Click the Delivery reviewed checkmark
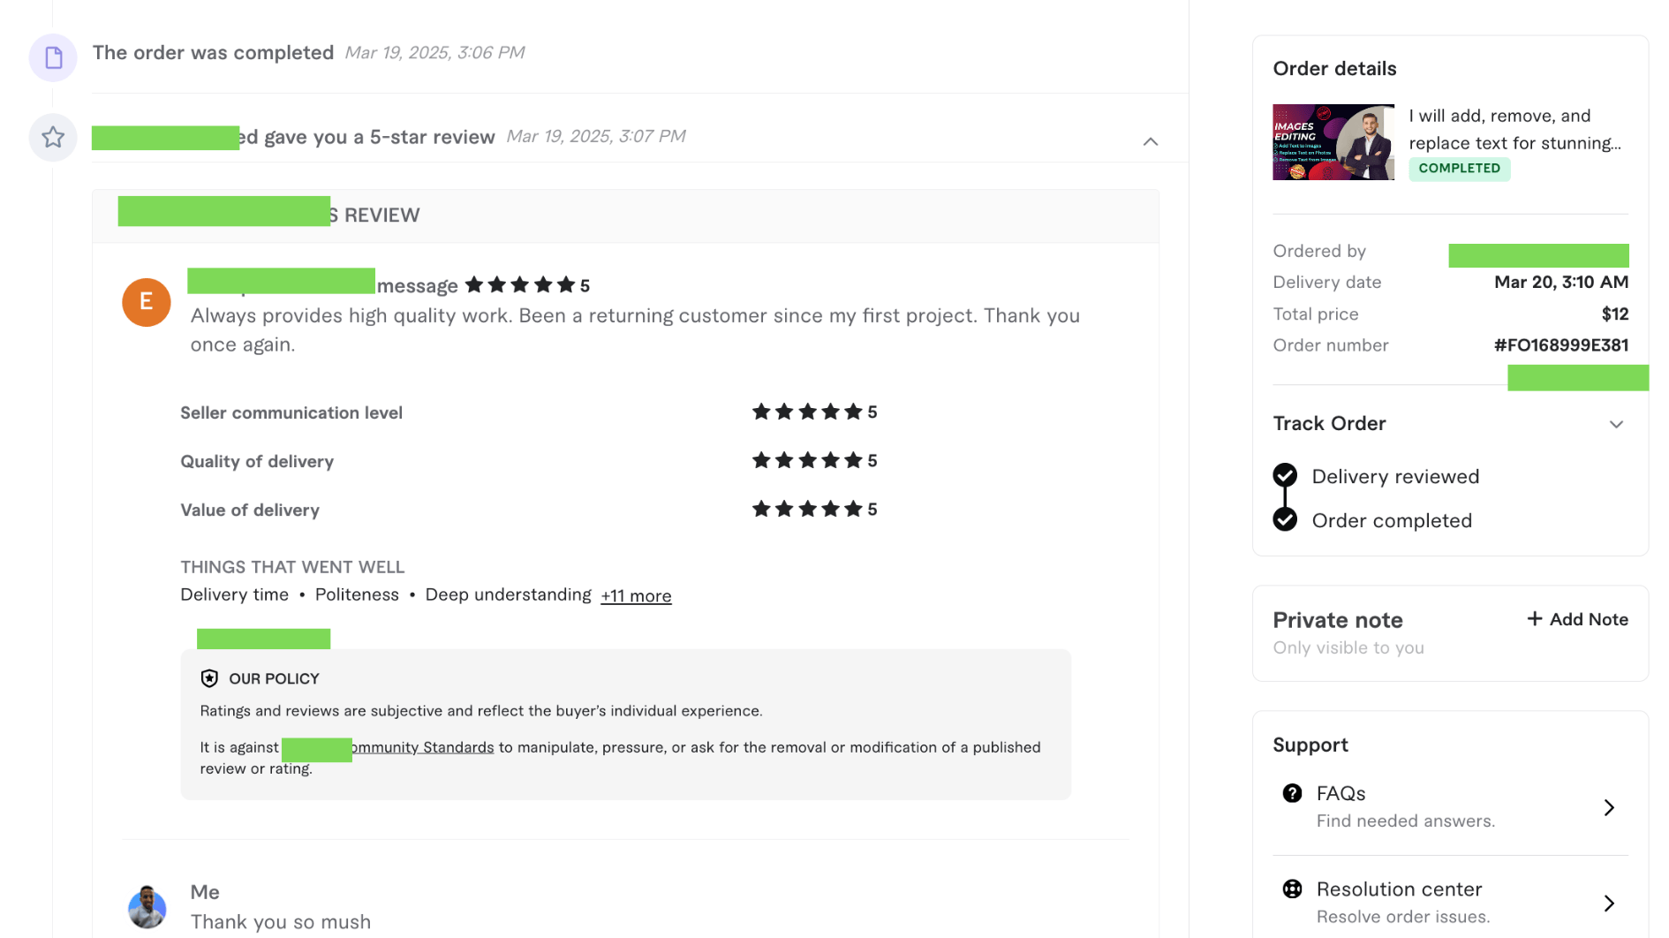 pos(1285,475)
